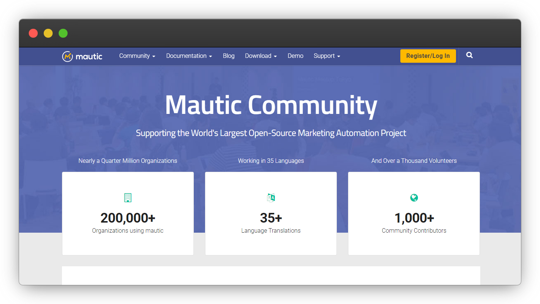Click the 200,000+ statistic number

coord(128,218)
